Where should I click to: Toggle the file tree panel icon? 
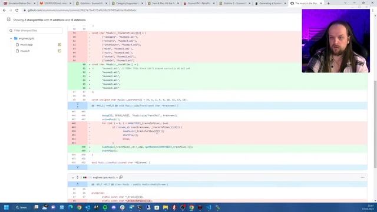point(9,19)
